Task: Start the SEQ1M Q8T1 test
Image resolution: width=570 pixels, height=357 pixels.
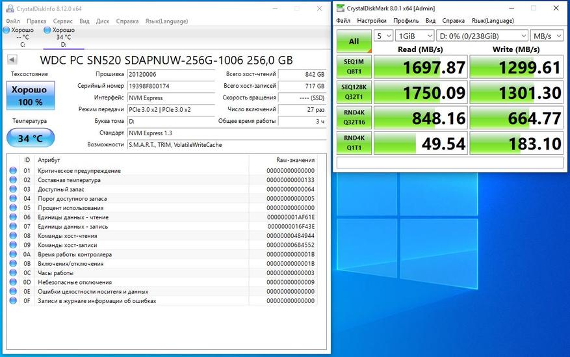Action: [354, 68]
